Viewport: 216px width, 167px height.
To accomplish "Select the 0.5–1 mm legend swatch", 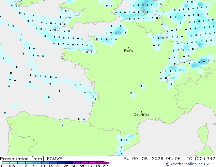I will pos(14,163).
